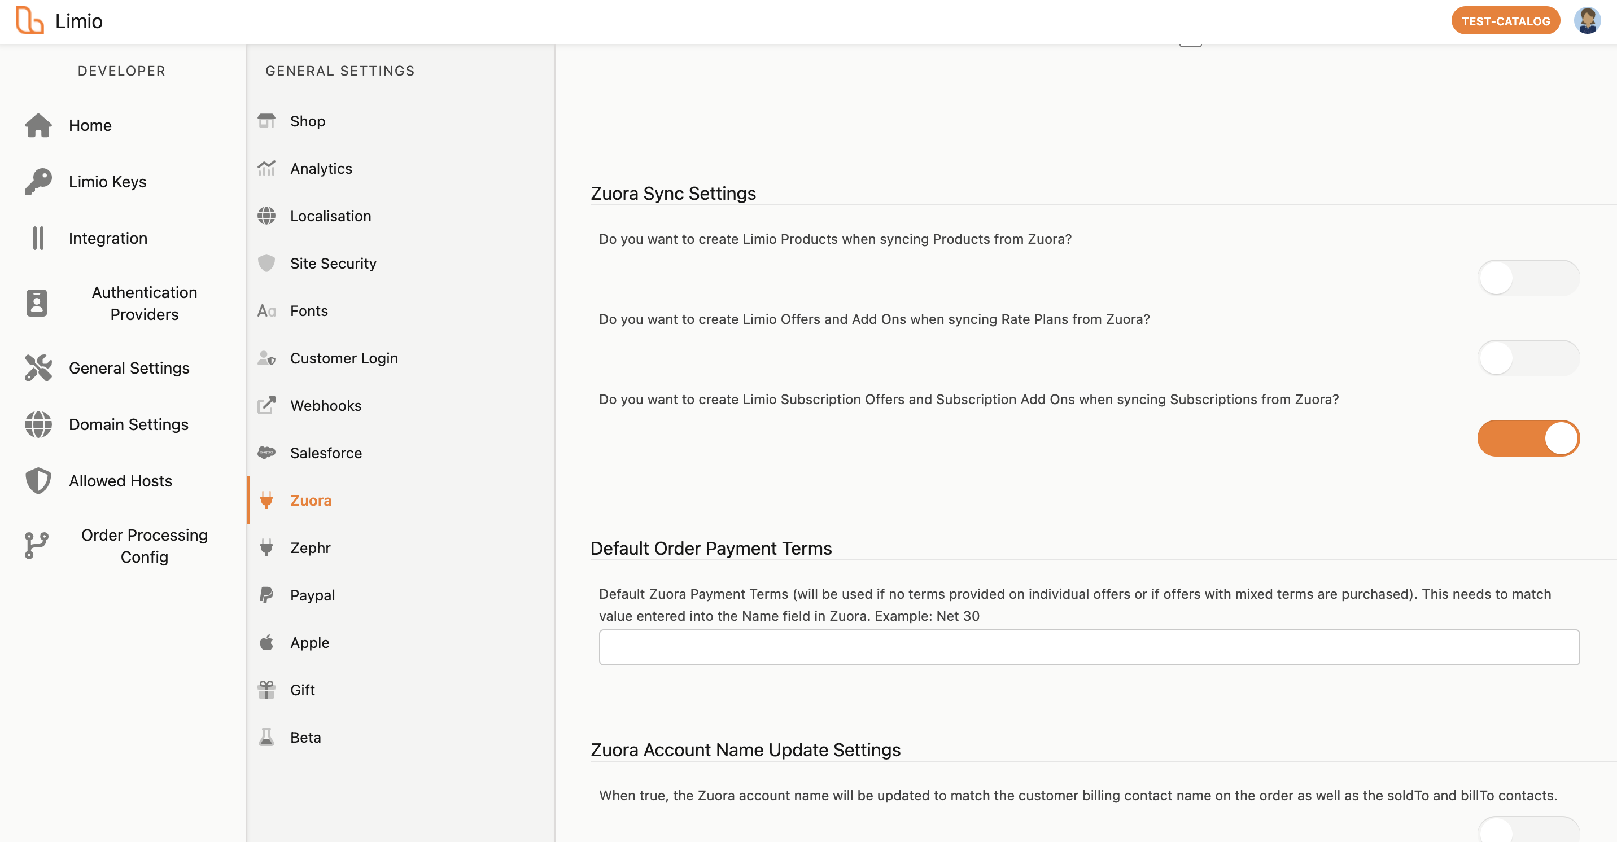Click the Zuora Sync Settings heading
Screen dimensions: 1617x842
673,193
